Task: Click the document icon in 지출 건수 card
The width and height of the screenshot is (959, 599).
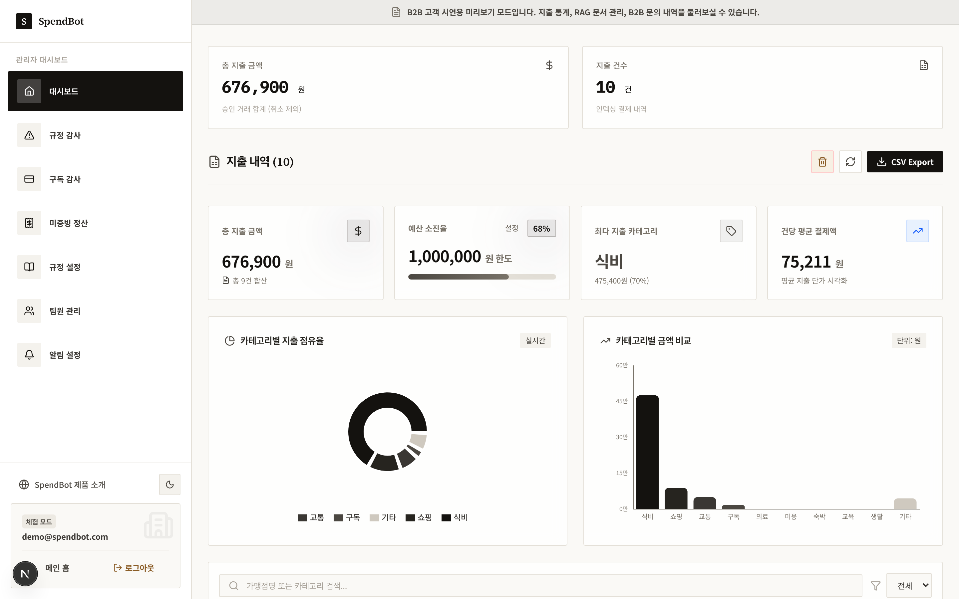Action: click(923, 65)
